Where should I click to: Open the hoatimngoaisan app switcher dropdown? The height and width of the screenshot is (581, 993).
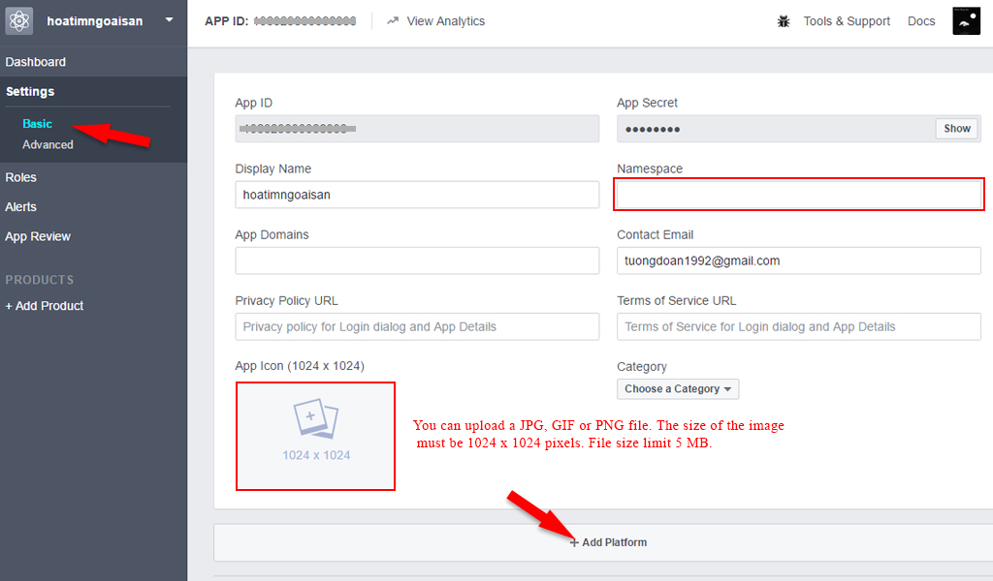click(x=169, y=20)
